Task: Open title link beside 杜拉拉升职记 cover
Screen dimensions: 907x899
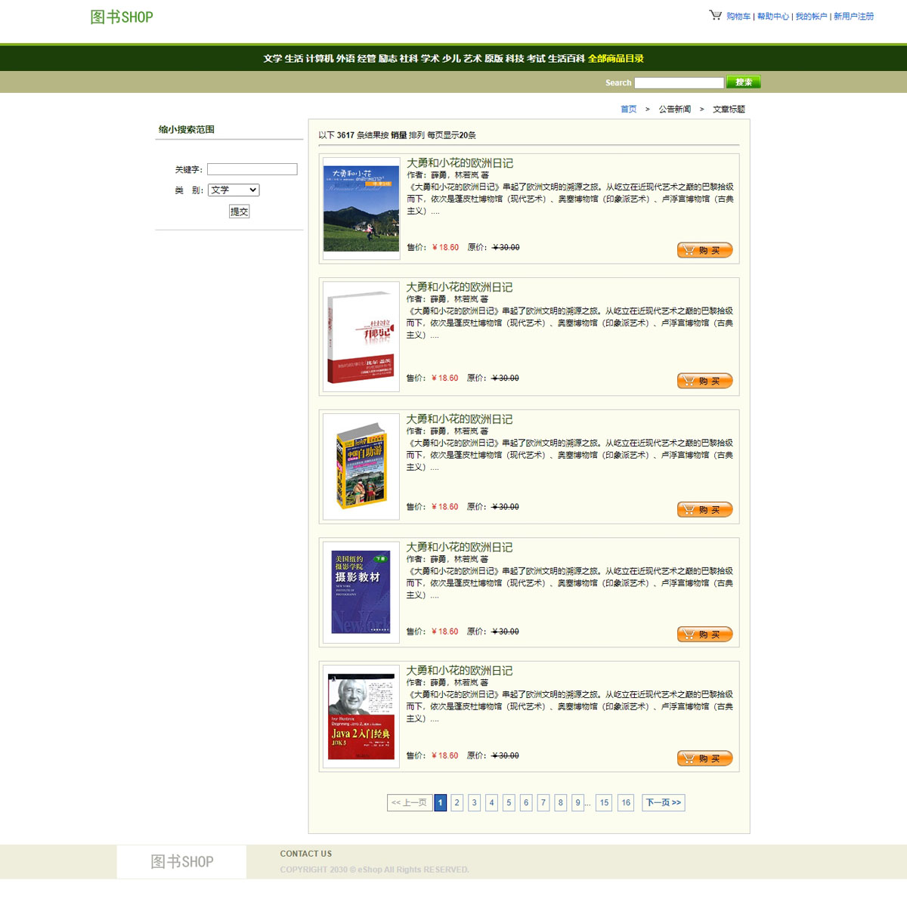Action: [460, 287]
